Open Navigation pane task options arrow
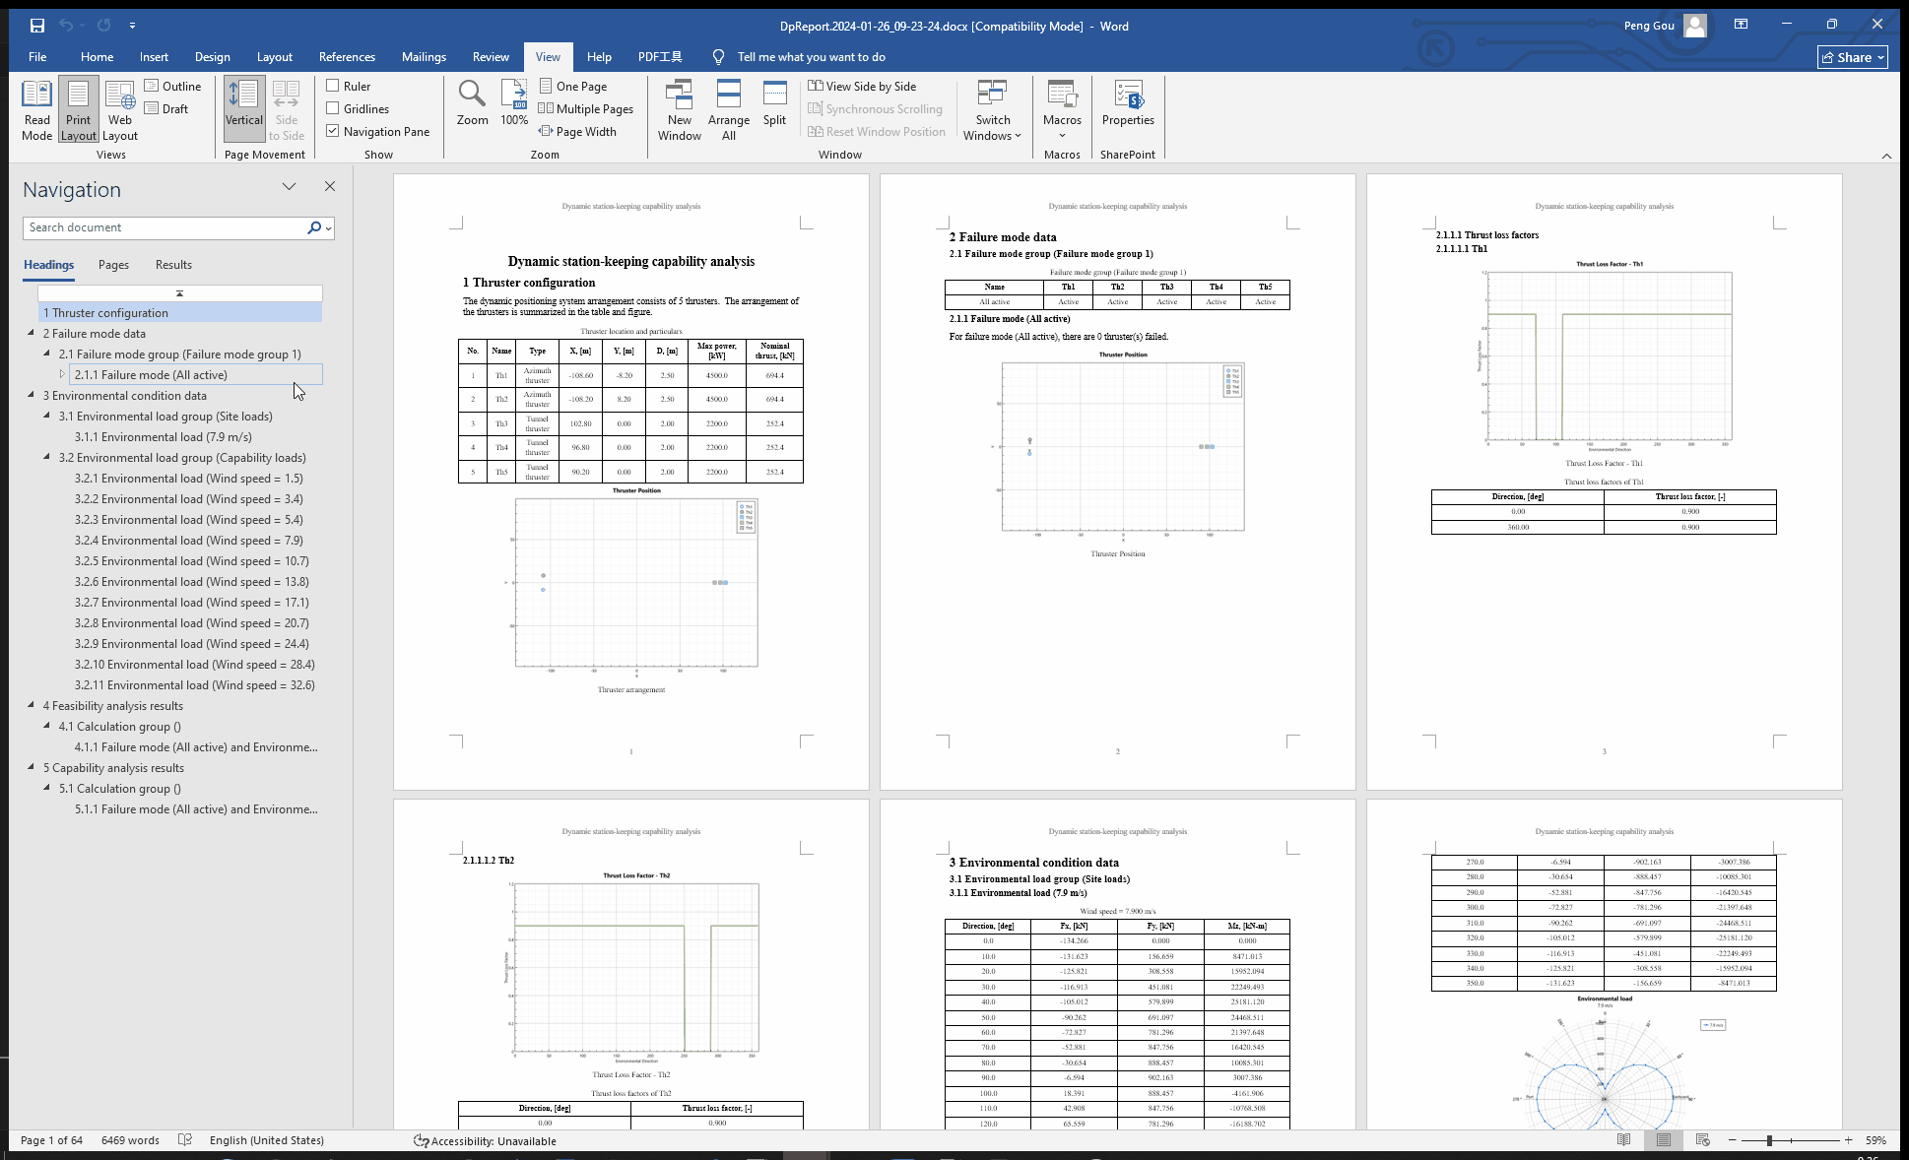This screenshot has width=1909, height=1160. click(289, 187)
